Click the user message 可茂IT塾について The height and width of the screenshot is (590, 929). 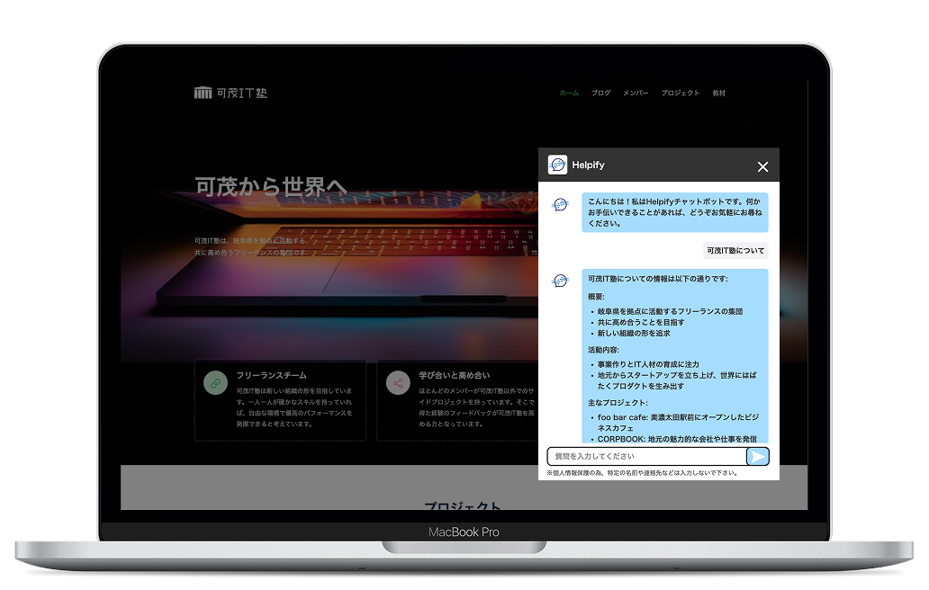[735, 250]
